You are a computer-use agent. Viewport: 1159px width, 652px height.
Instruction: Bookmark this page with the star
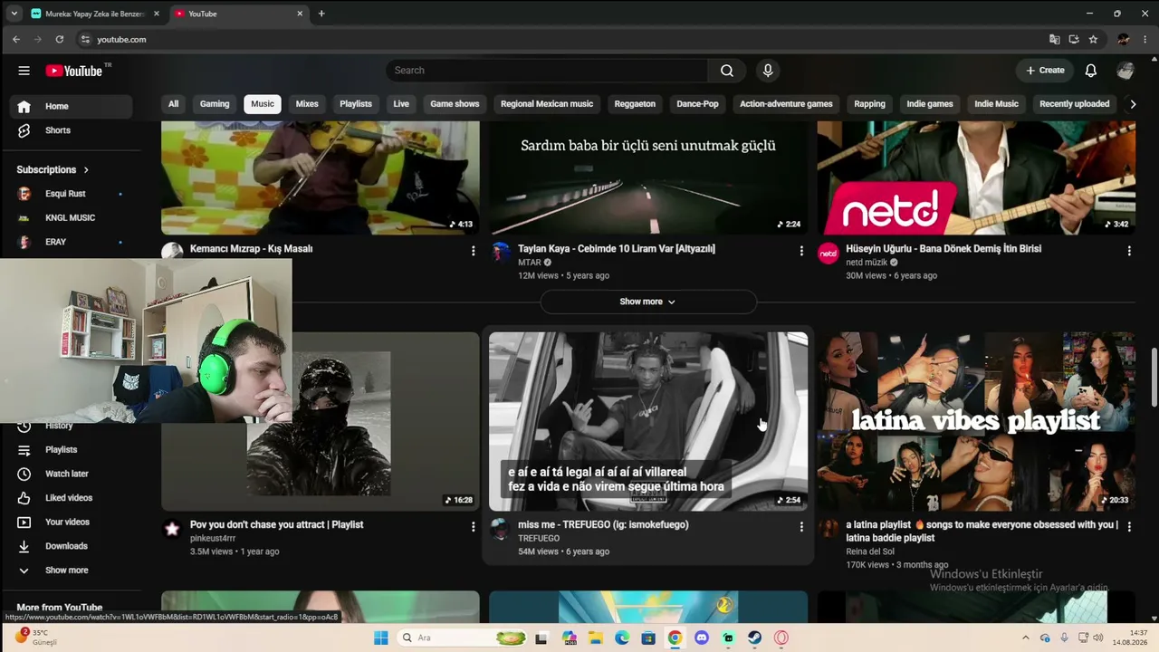tap(1093, 40)
